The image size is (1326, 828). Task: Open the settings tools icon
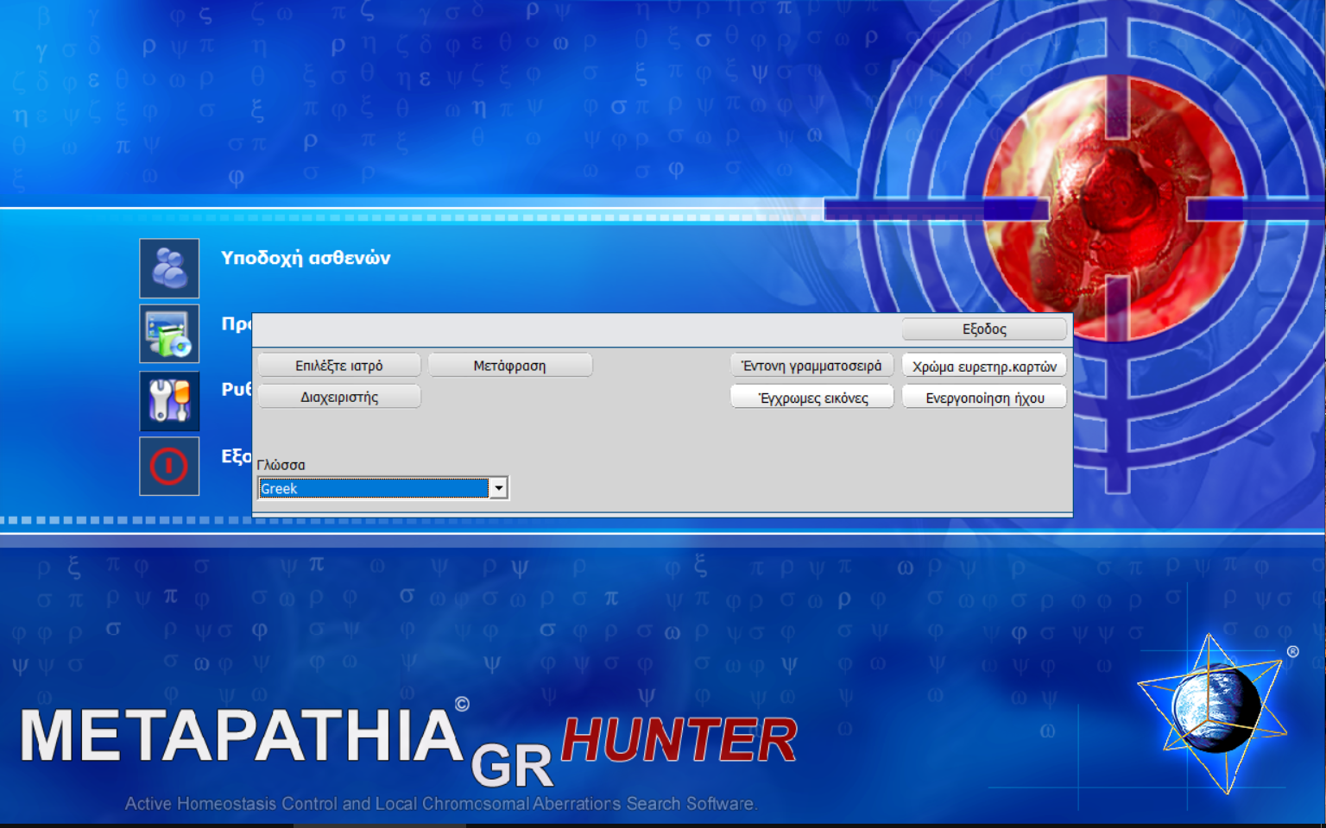point(169,400)
